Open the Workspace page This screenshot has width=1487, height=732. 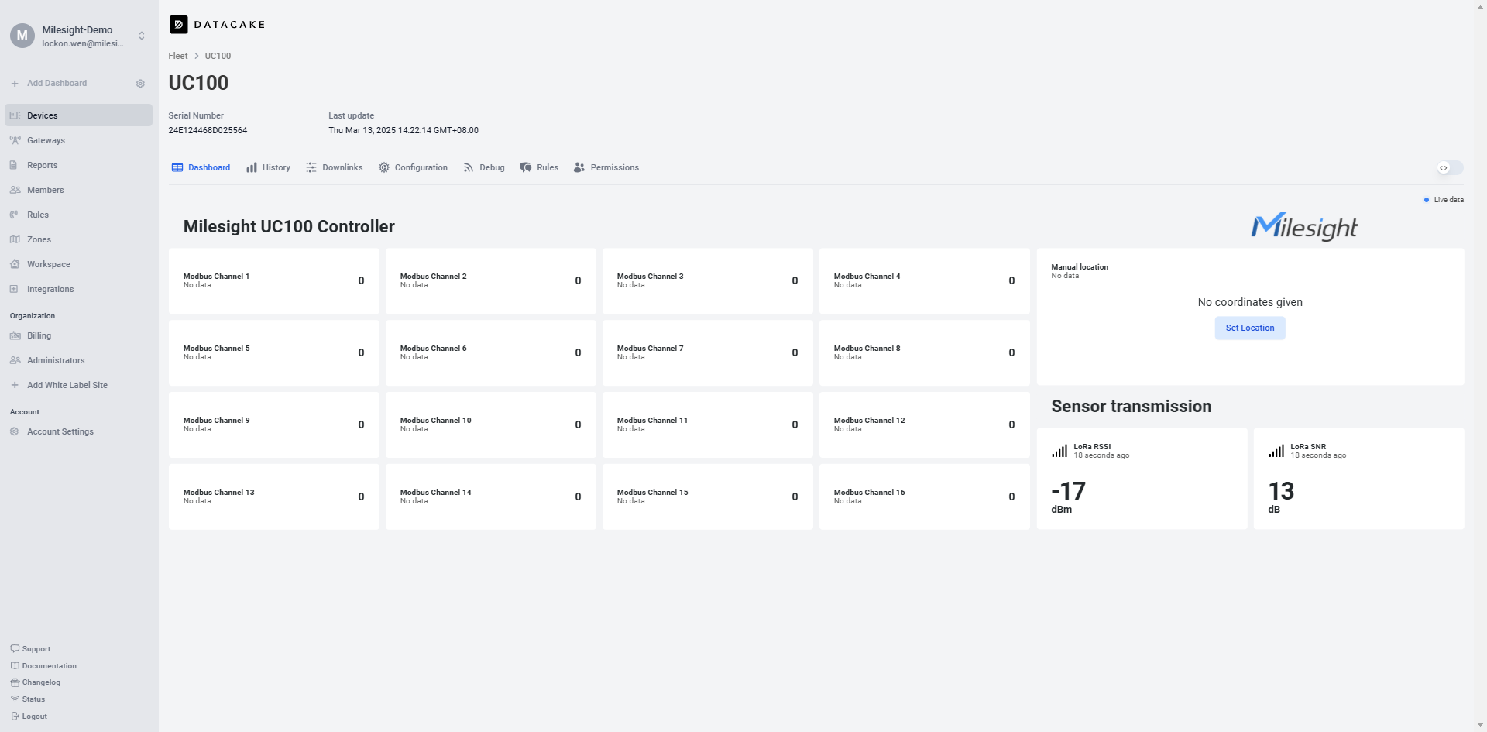78,264
